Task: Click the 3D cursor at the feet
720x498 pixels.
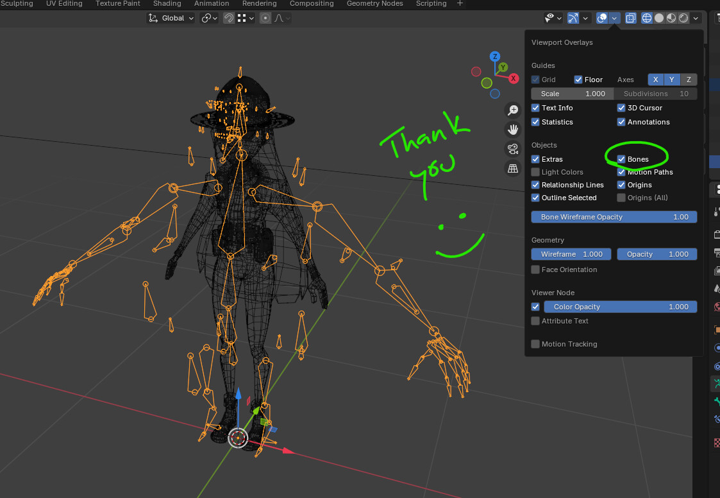Action: (x=238, y=438)
